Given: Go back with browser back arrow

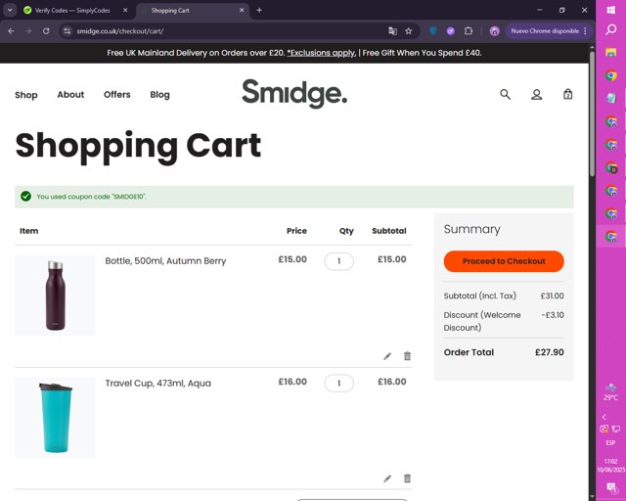Looking at the screenshot, I should point(11,30).
